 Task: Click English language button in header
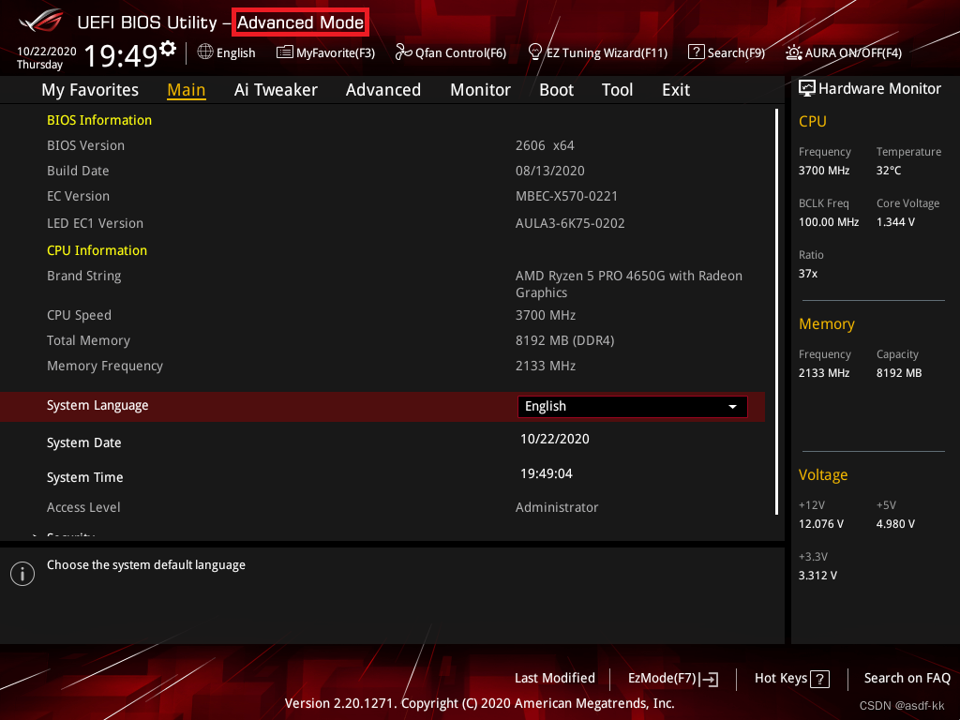point(227,52)
